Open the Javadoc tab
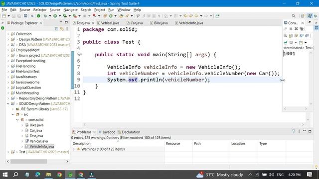This screenshot has height=179, width=319. tap(107, 132)
